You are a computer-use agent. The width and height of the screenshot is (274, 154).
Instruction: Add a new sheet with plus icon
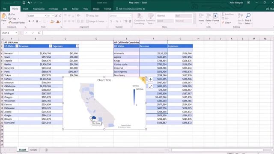(46, 150)
